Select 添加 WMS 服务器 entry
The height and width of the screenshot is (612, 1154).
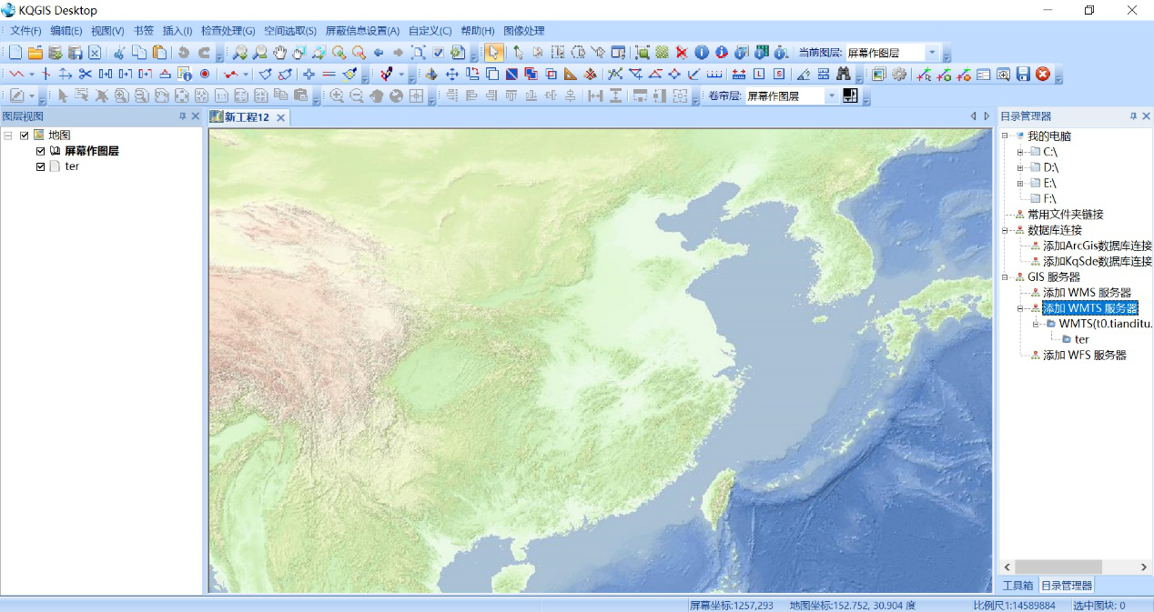click(1087, 293)
